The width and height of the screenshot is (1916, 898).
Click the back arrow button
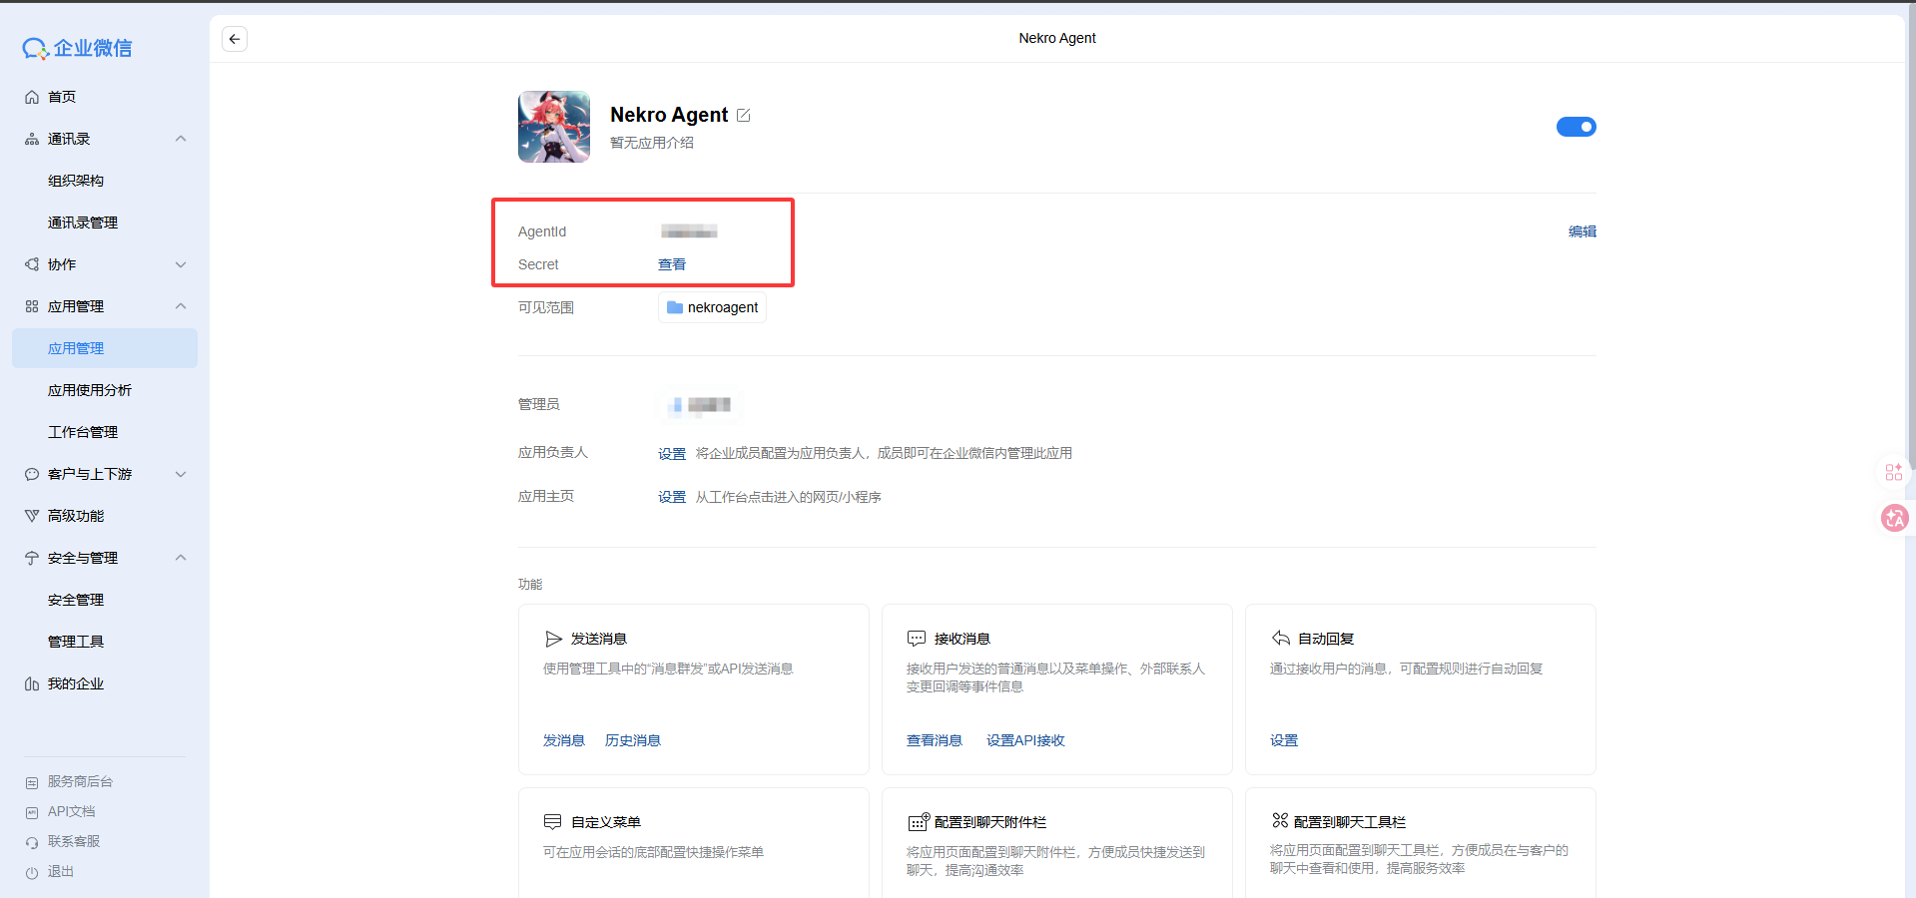pos(235,39)
